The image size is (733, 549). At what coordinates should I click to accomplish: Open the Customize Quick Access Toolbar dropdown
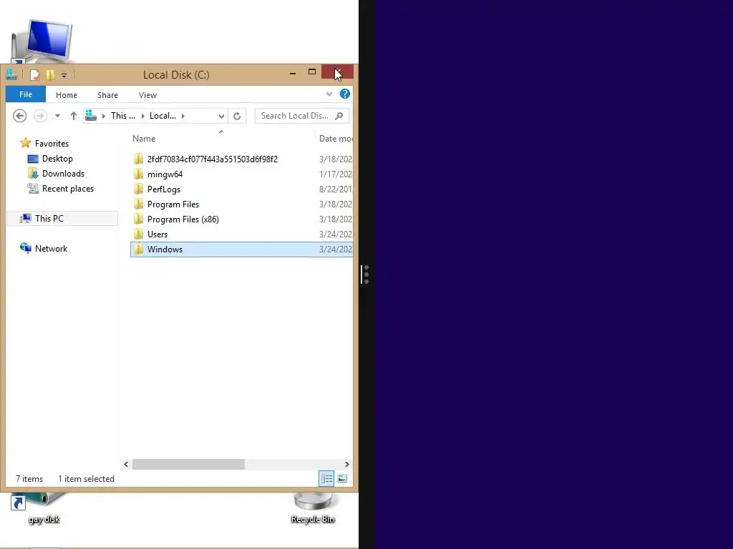[x=64, y=75]
